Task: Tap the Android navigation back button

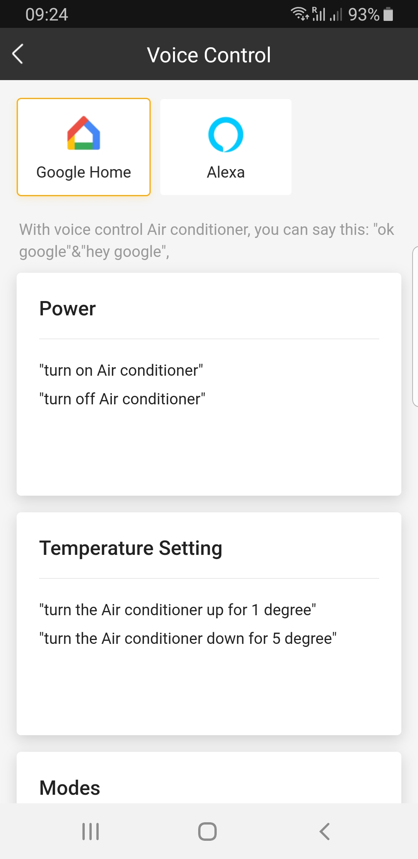Action: (x=324, y=831)
